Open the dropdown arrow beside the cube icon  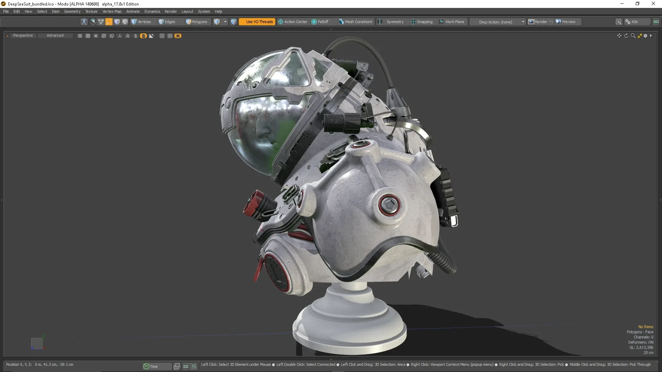[225, 22]
